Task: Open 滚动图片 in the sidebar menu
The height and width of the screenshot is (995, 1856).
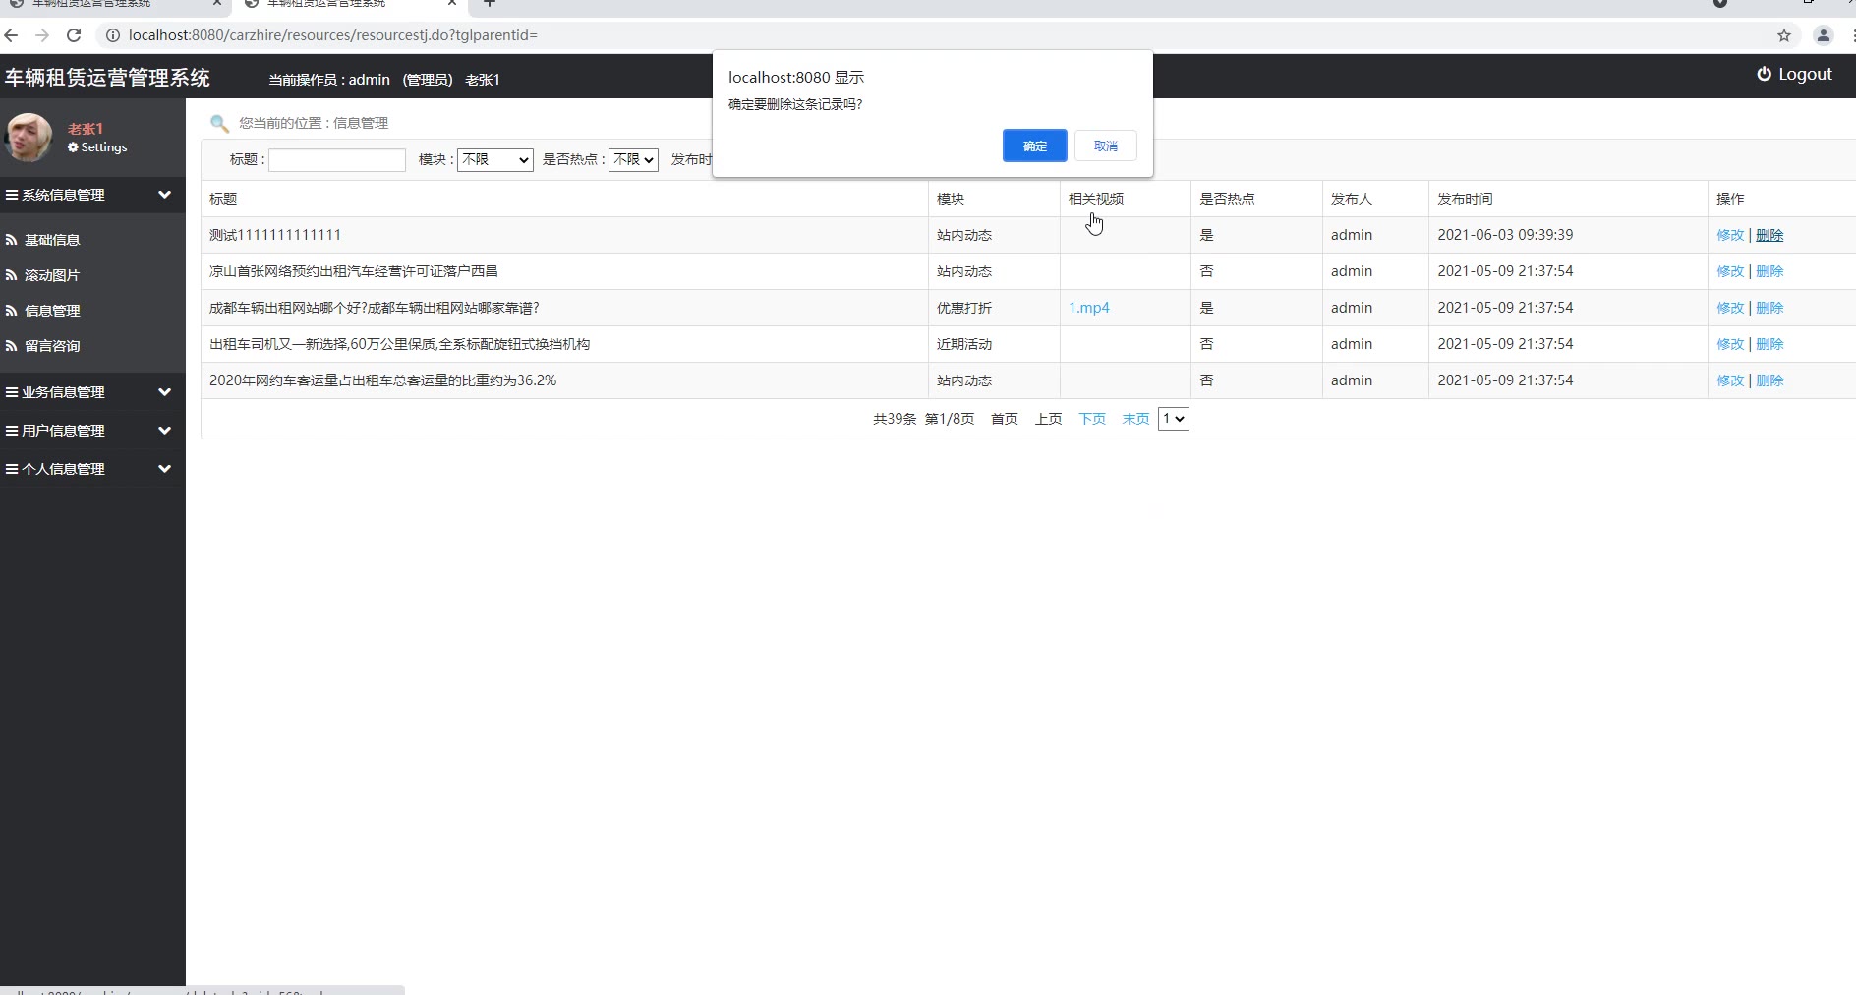Action: coord(52,275)
